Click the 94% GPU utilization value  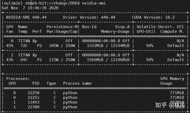click(x=150, y=46)
